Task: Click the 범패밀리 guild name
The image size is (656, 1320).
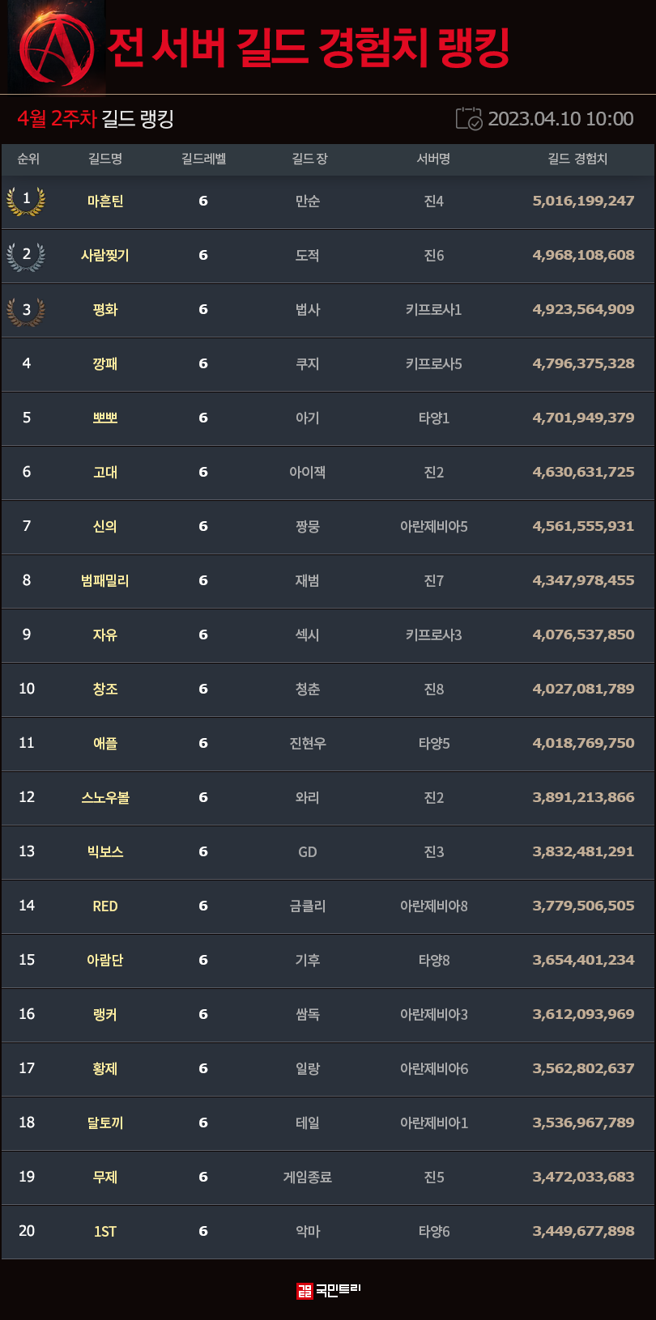Action: tap(105, 581)
